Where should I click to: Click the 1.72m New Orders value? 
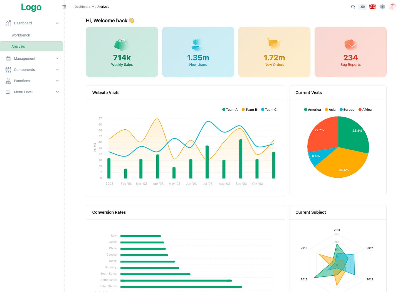pos(274,57)
